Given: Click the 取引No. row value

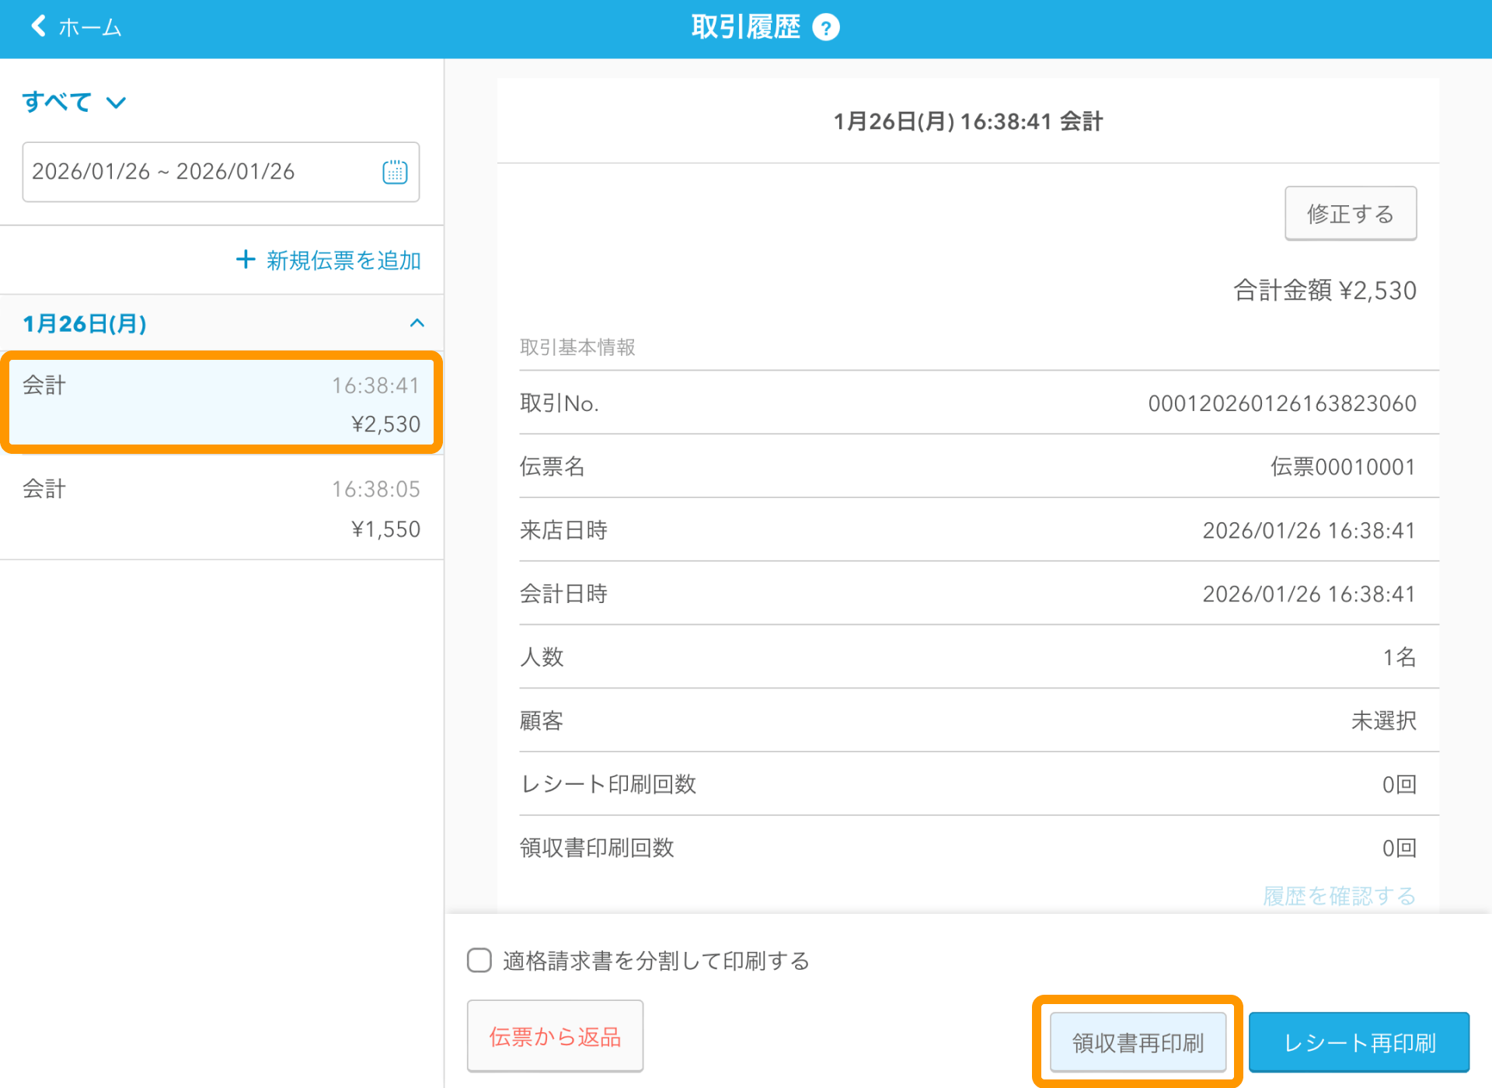Looking at the screenshot, I should point(1282,403).
